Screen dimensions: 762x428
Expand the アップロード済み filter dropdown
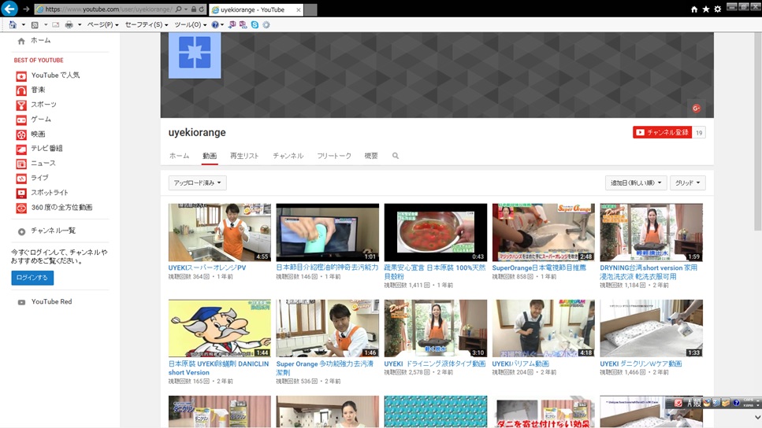(197, 183)
